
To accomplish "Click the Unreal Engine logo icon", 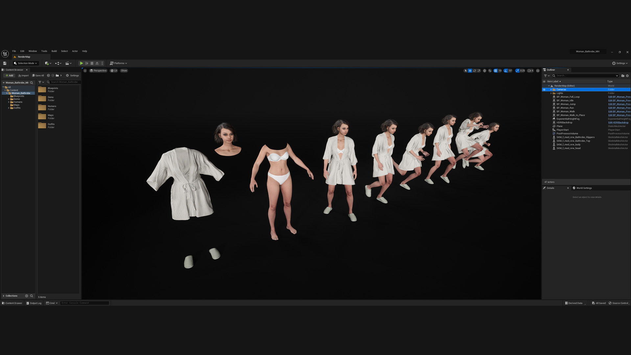I will tap(5, 54).
